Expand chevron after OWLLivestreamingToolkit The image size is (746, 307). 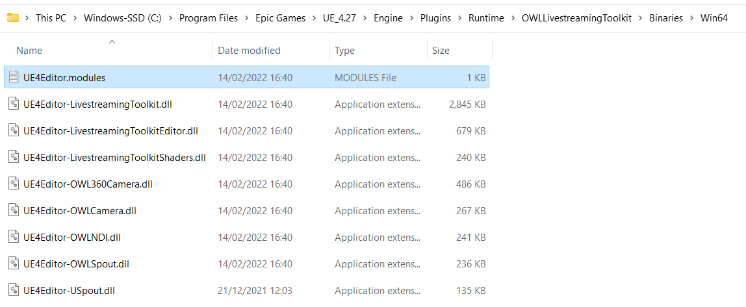coord(640,18)
